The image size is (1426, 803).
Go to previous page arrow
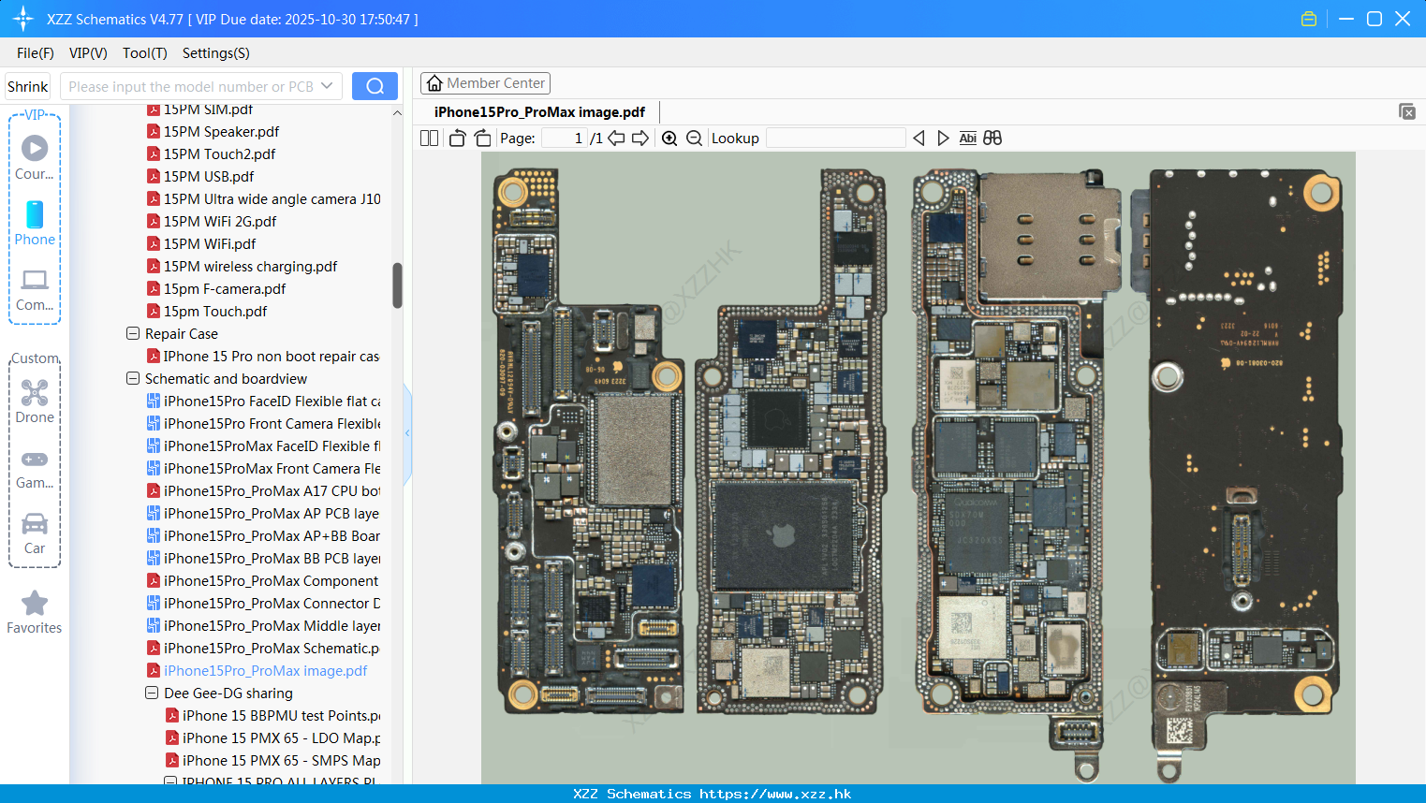click(616, 138)
